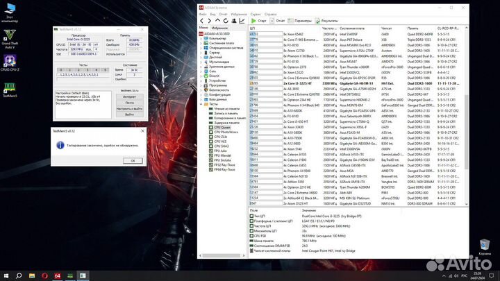Switch to the Меню tab in sidebar
This screenshot has width=500, height=281.
(x=203, y=28)
